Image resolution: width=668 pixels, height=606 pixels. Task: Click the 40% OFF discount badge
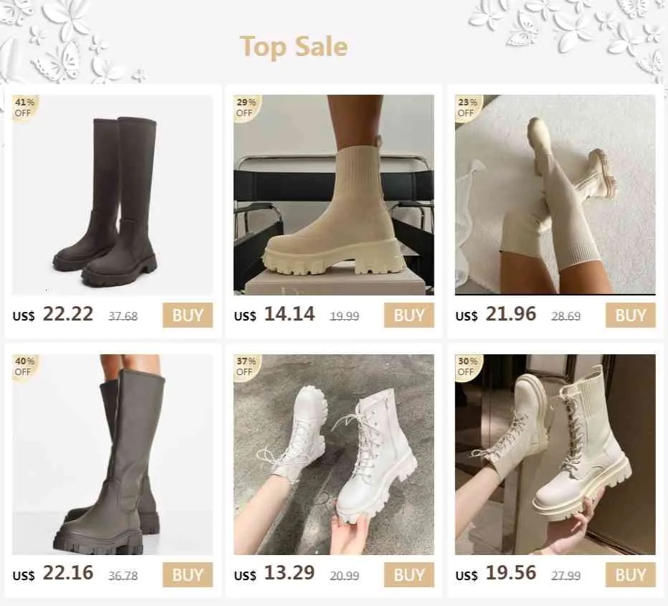pyautogui.click(x=24, y=366)
